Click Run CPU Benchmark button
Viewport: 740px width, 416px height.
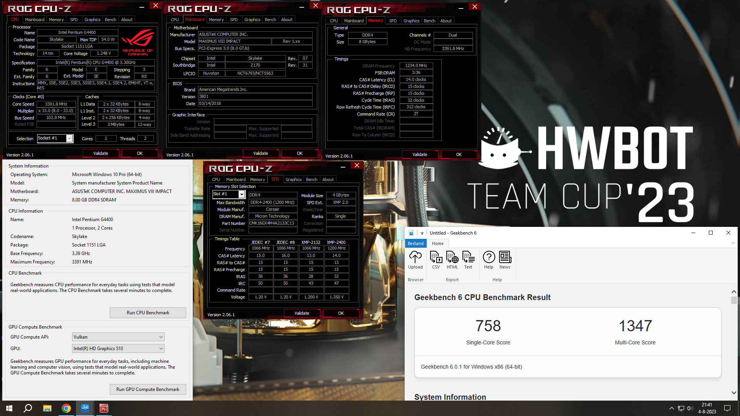(148, 313)
